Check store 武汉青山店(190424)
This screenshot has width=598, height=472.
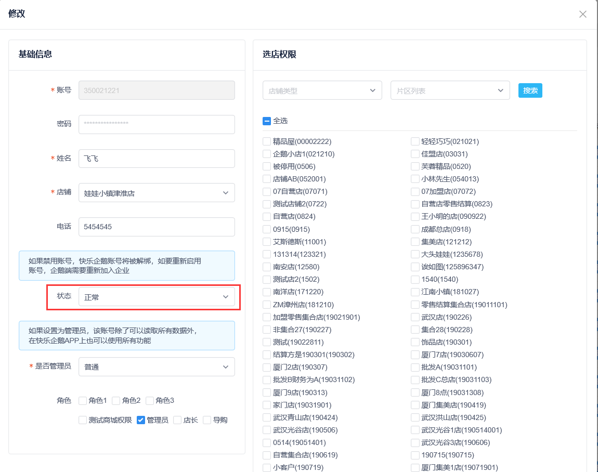pos(267,417)
